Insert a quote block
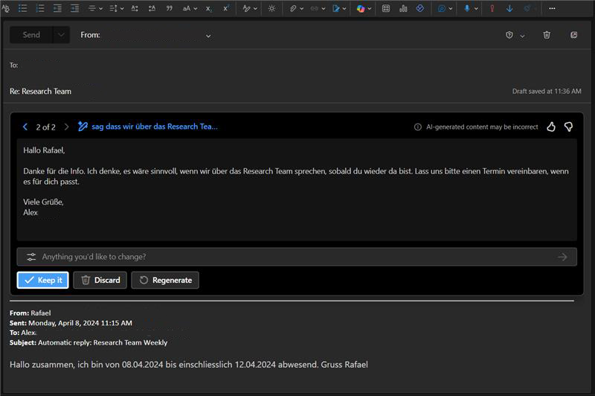The height and width of the screenshot is (396, 595). point(169,8)
